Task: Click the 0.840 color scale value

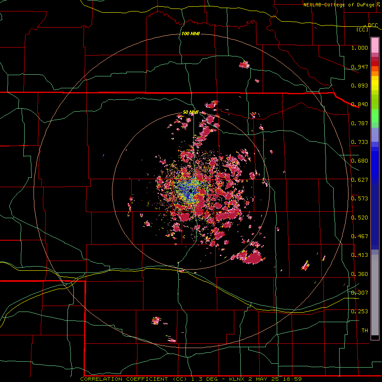Action: tap(360, 104)
